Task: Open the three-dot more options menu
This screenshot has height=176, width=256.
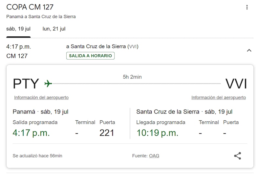Action: click(x=247, y=7)
